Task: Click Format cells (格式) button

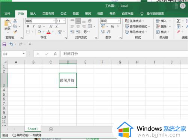Action: (x=162, y=32)
